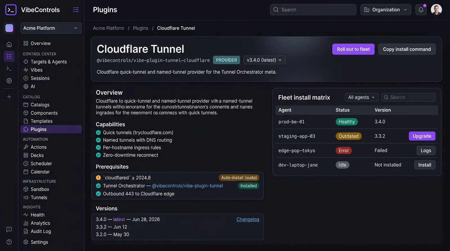Click the Sessions play circle icon
450x251 pixels.
pos(26,78)
